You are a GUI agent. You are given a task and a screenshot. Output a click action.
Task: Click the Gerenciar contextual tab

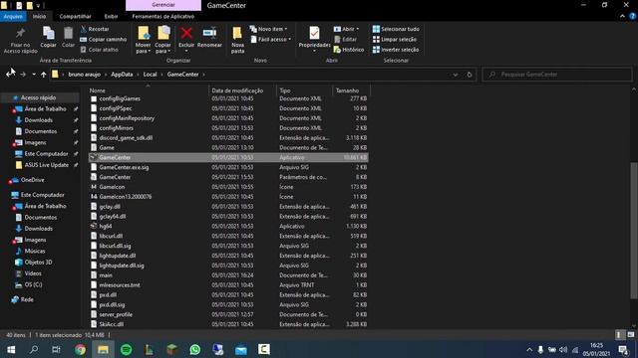[x=163, y=5]
